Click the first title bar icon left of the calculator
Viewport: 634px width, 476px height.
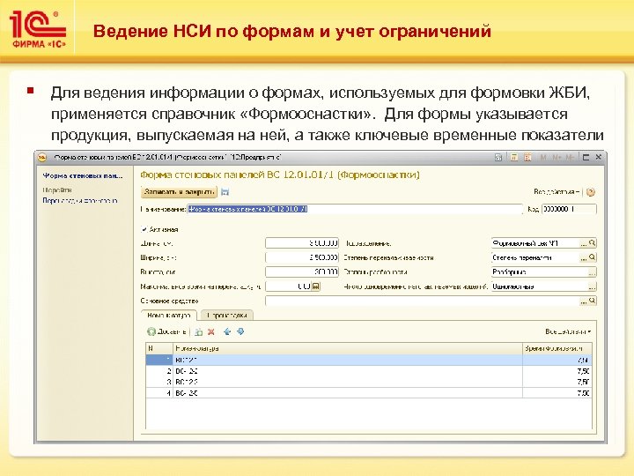pyautogui.click(x=499, y=158)
